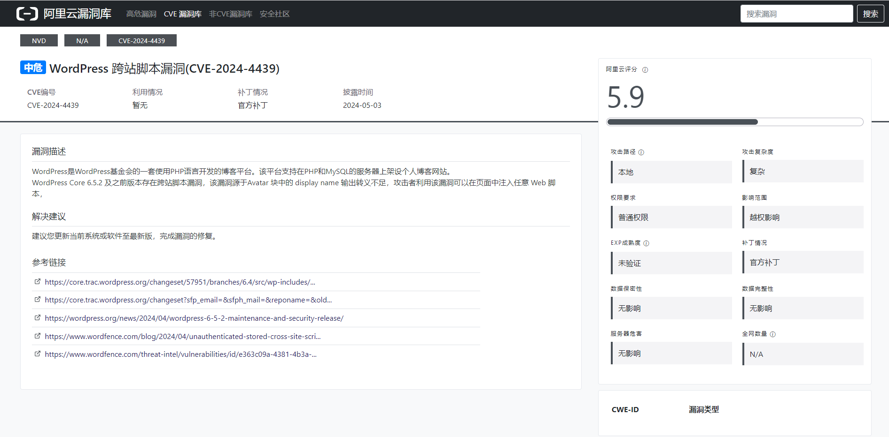This screenshot has width=889, height=437.
Task: Select the CVE 漏洞库 nav tab
Action: tap(182, 14)
